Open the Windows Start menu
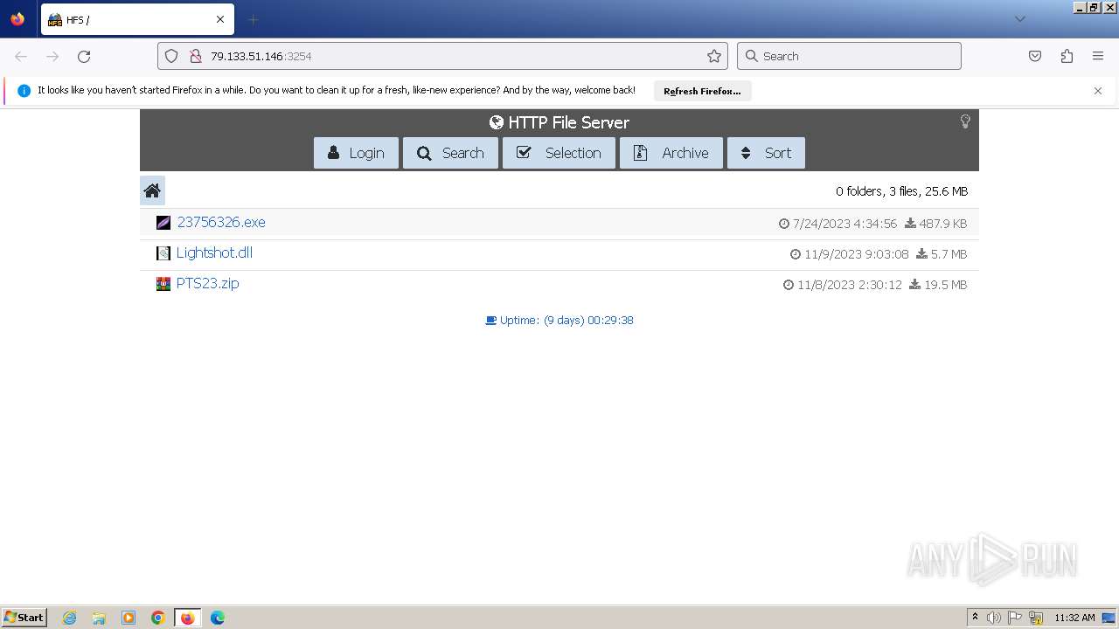Image resolution: width=1119 pixels, height=629 pixels. pos(24,617)
